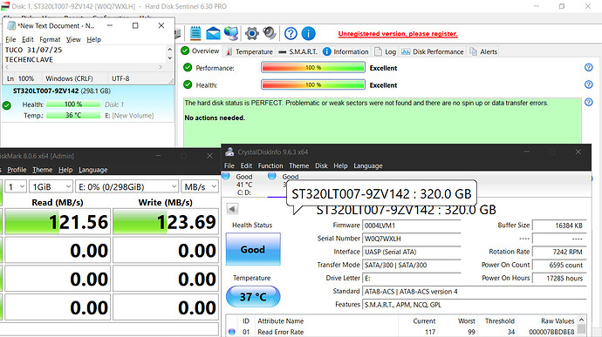Open the Temperature tab
The image size is (602, 337).
click(250, 51)
